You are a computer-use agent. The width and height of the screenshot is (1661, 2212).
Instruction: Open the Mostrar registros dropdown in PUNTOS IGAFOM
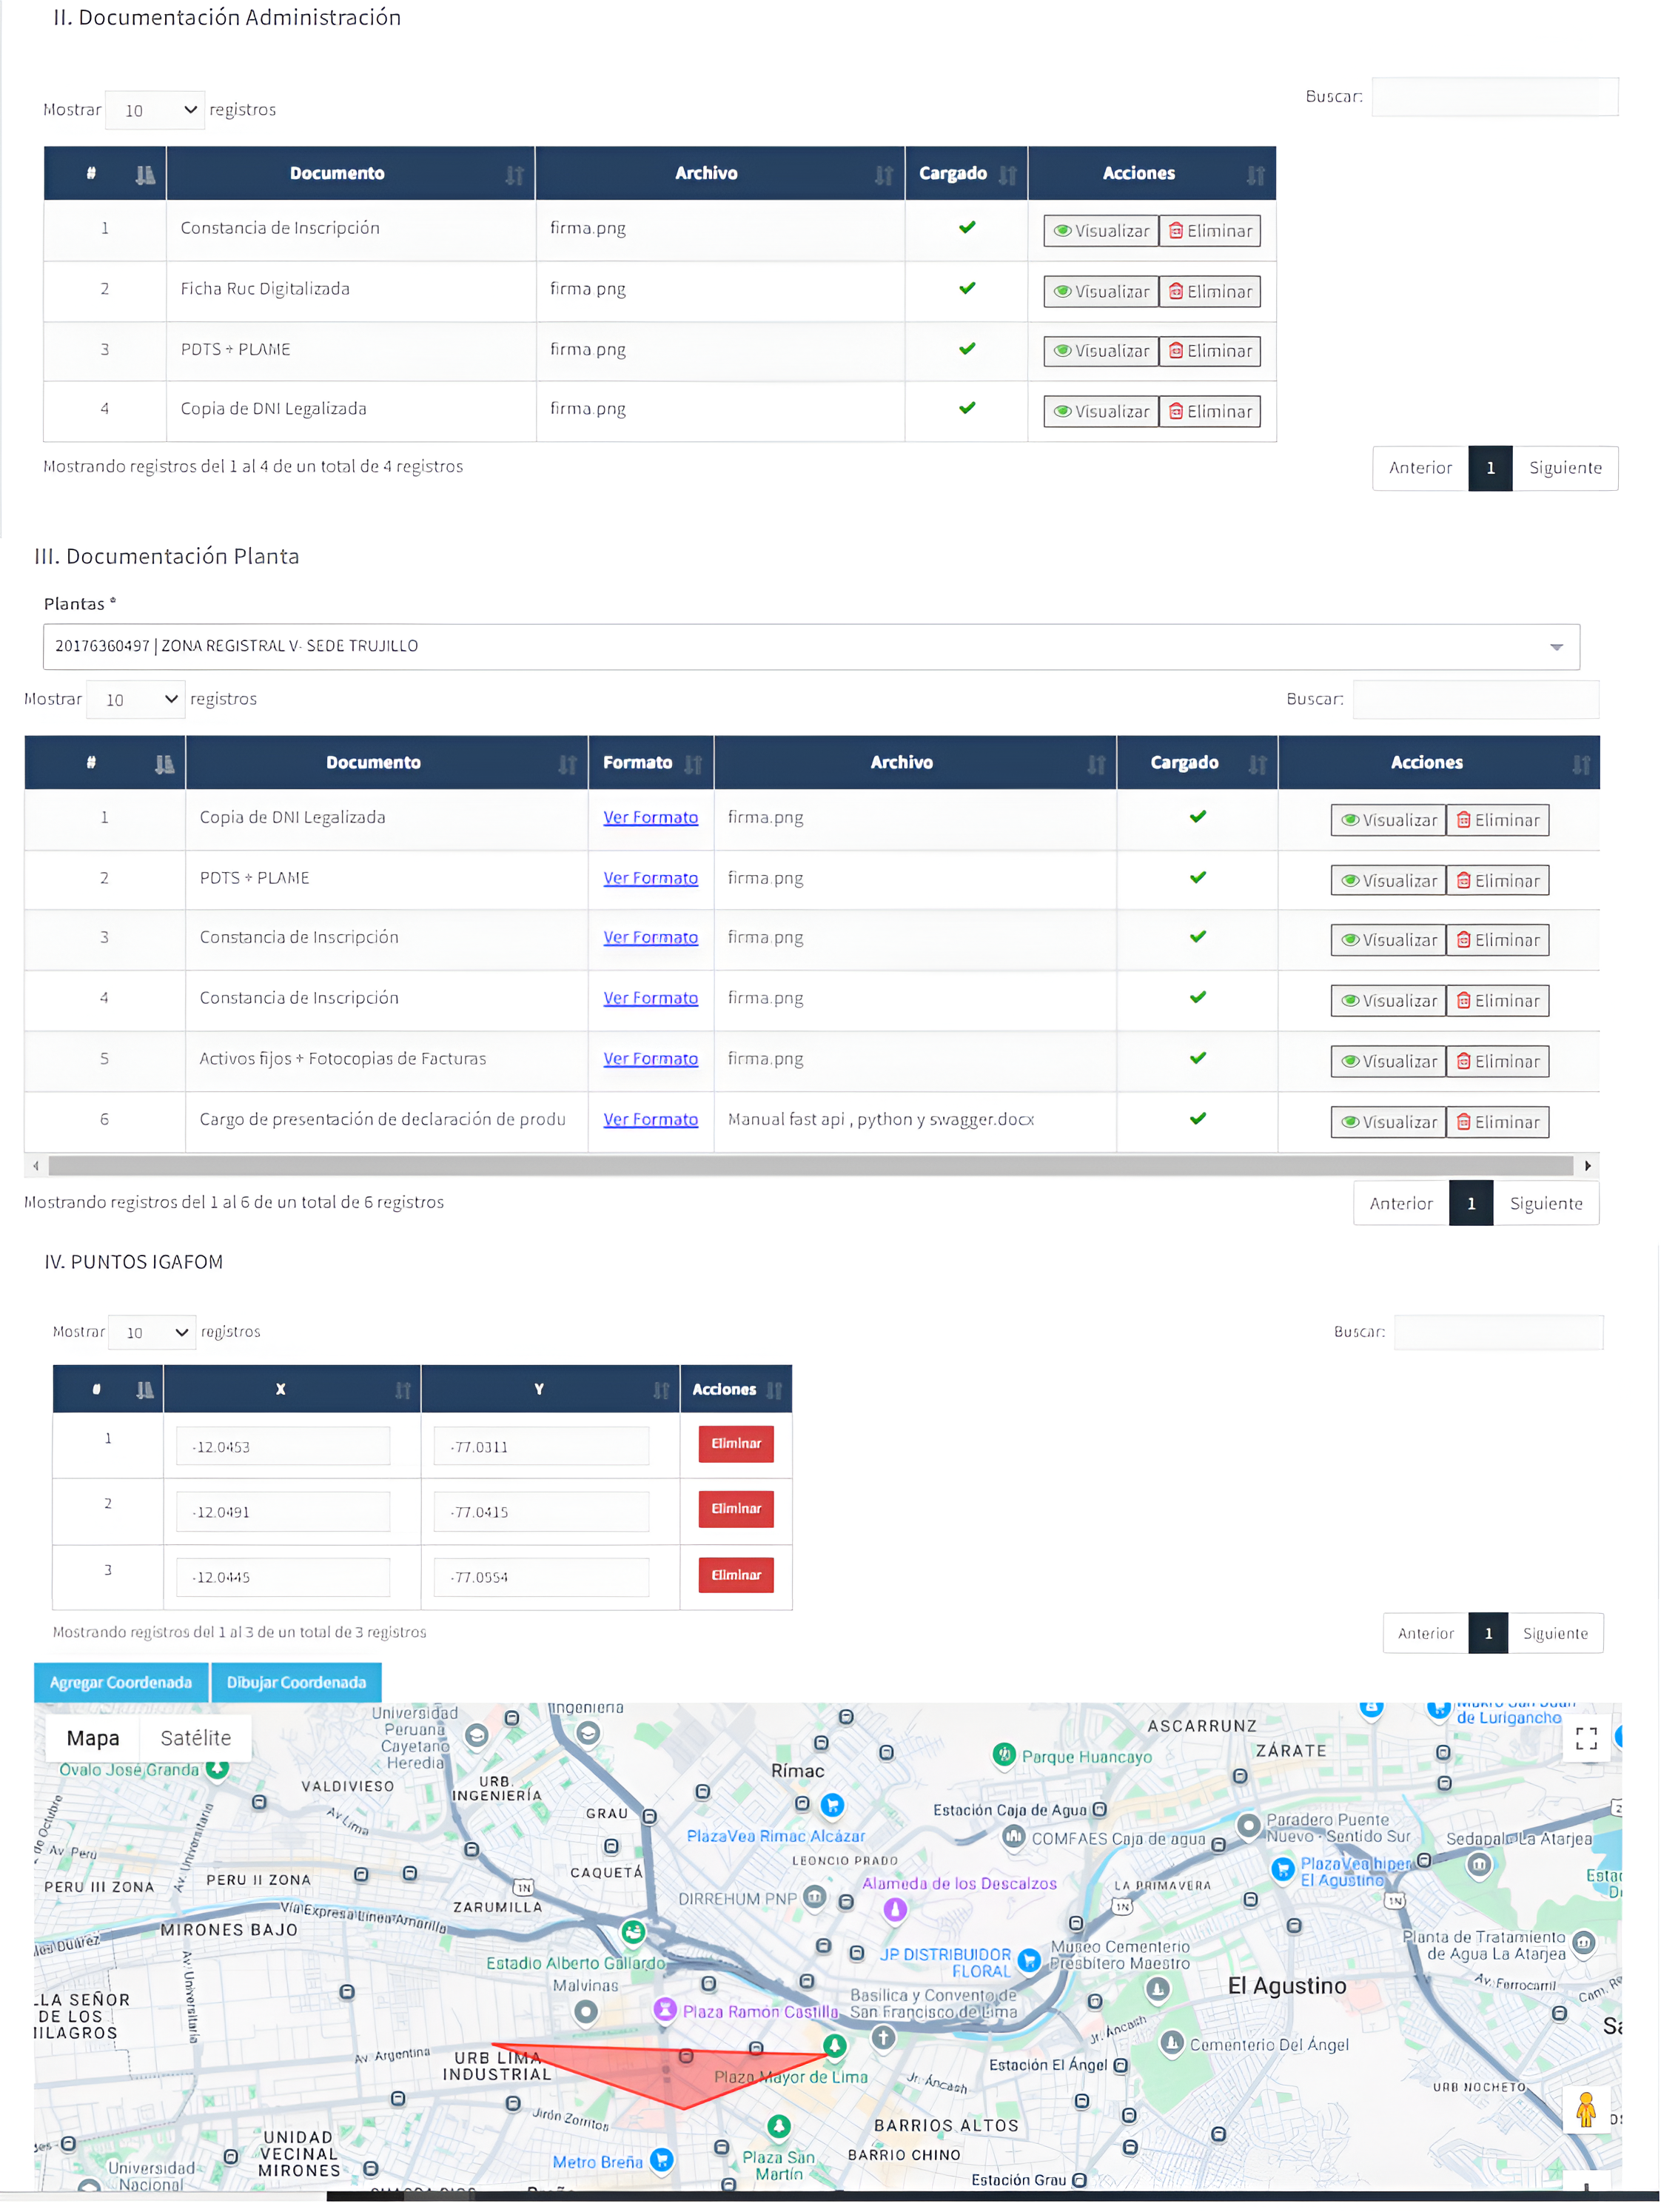click(x=151, y=1331)
